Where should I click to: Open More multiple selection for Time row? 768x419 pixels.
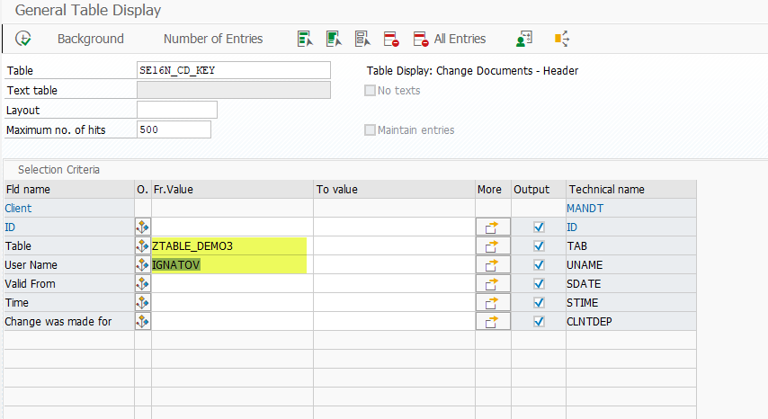(493, 302)
